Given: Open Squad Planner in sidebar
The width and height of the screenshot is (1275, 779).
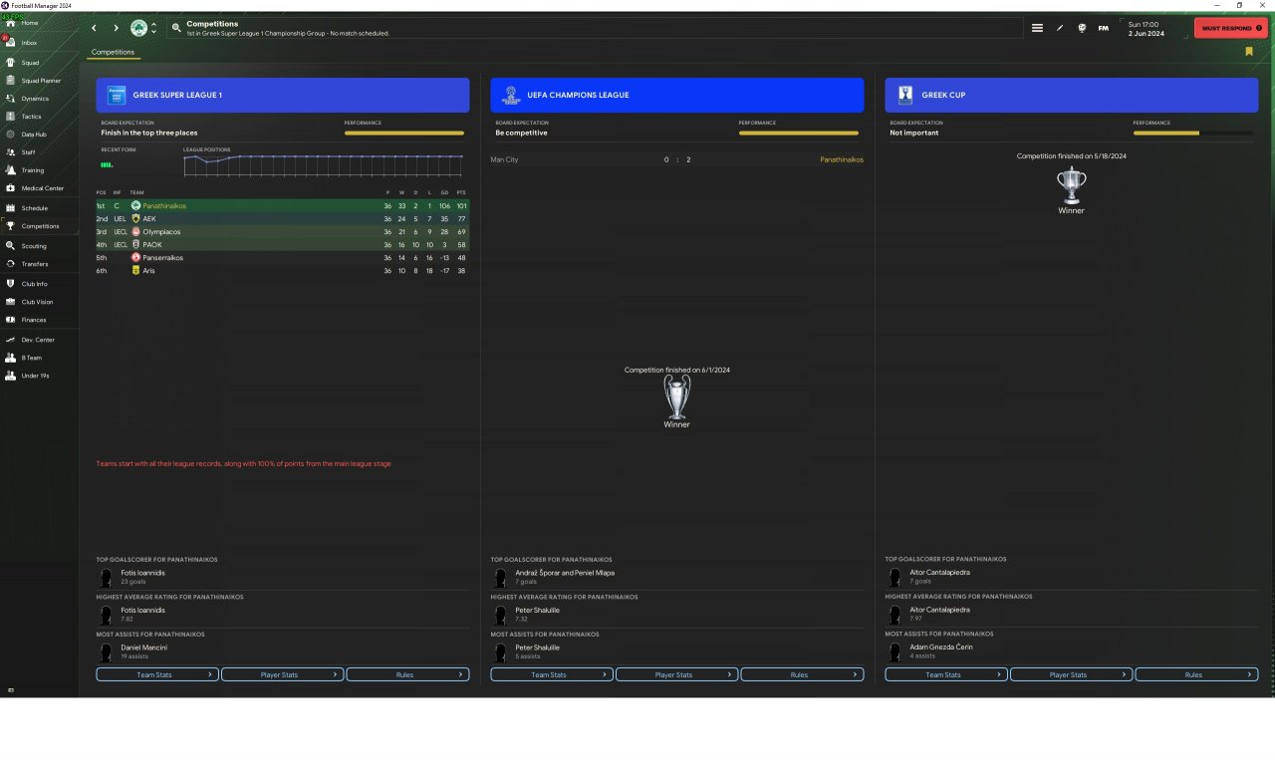Looking at the screenshot, I should tap(40, 81).
